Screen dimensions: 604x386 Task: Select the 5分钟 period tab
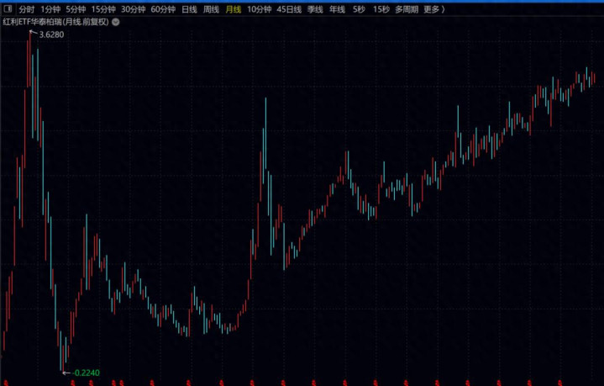coord(76,9)
